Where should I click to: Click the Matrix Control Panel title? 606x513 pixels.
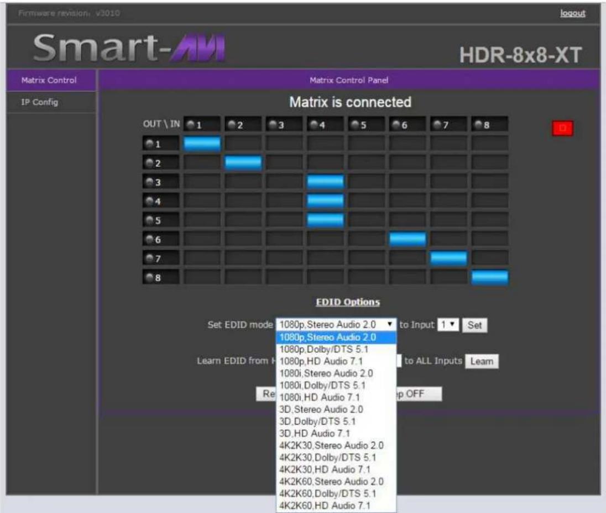348,80
